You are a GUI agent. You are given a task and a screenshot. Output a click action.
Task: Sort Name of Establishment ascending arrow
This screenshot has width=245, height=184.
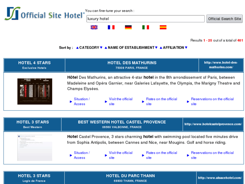pyautogui.click(x=106, y=48)
